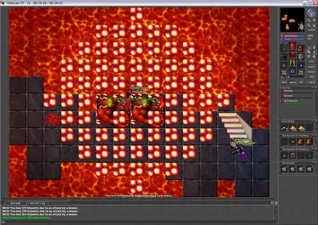Toggle the VIP window button

301,82
